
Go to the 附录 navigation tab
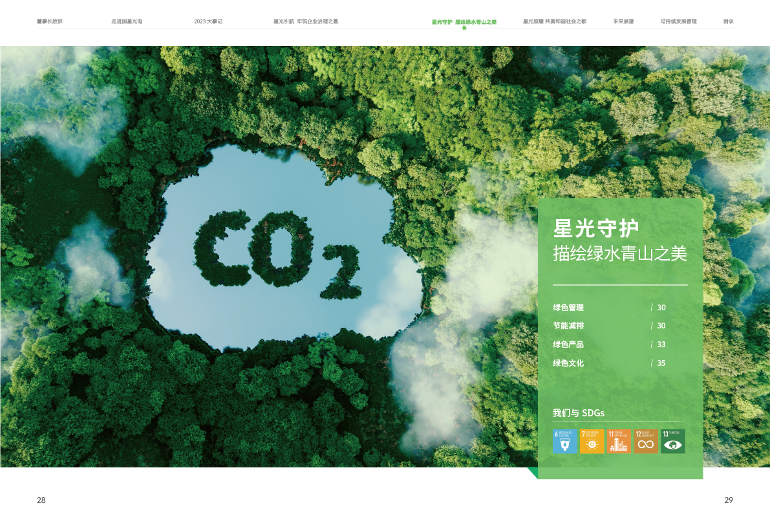(x=728, y=21)
